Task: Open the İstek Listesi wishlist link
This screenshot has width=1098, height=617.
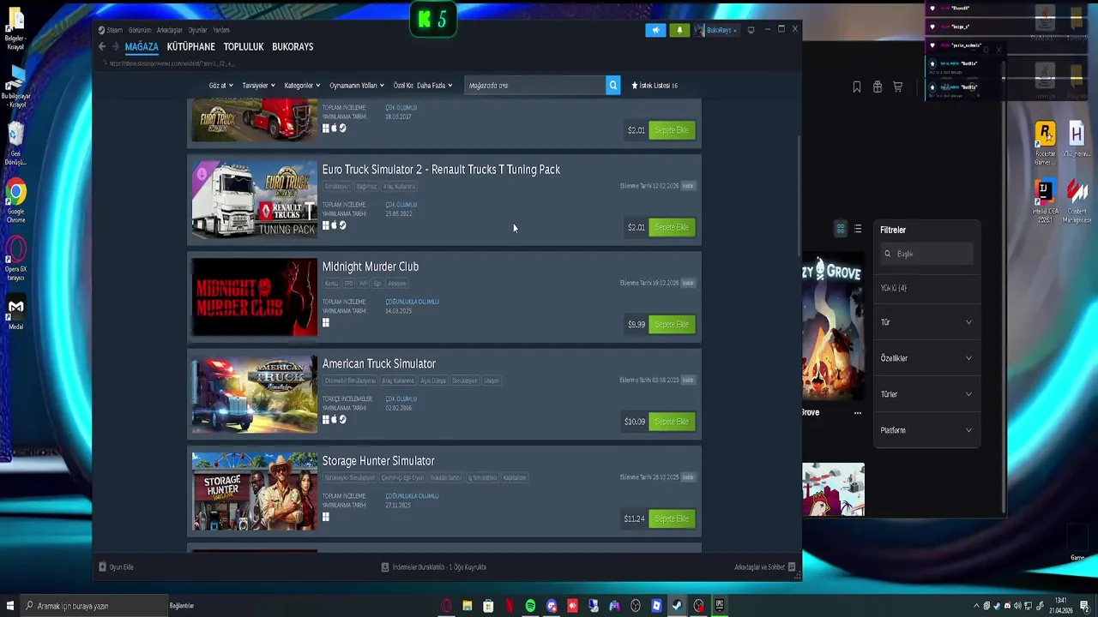Action: coord(655,86)
